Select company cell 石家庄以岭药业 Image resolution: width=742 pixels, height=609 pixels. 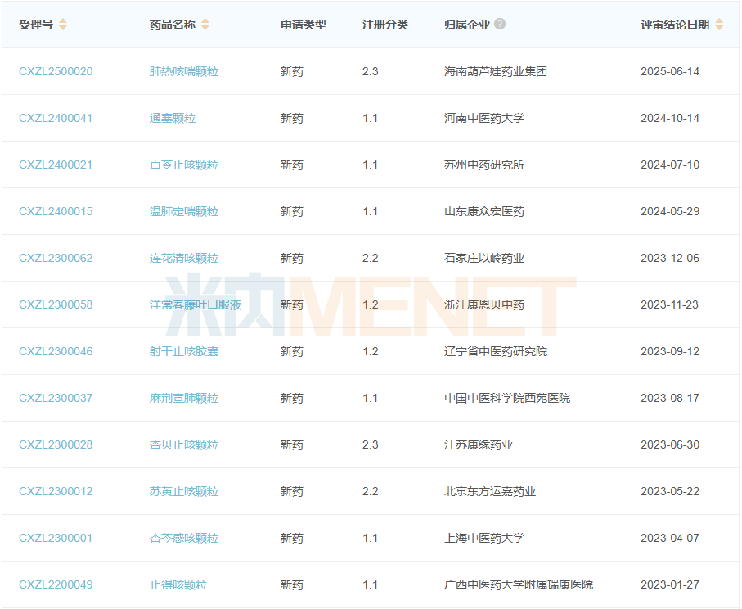pos(484,258)
